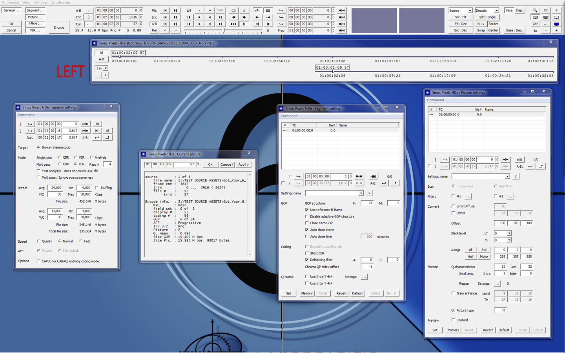Click the # grid button in top toolbar
Screen dimensions: 565x353
556,11
